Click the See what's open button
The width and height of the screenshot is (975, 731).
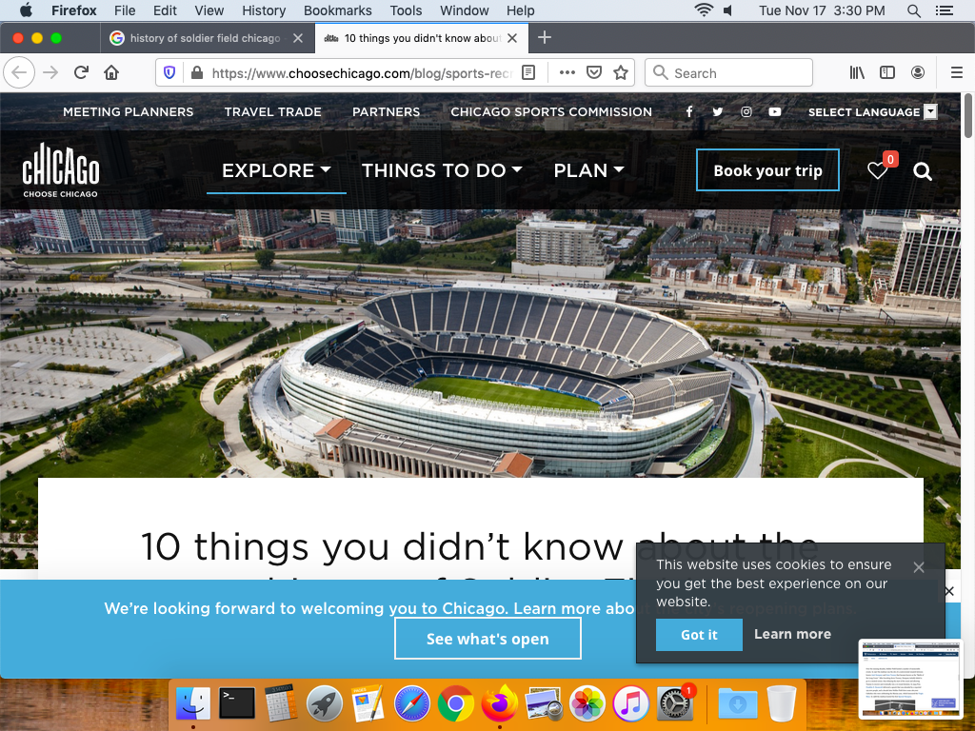tap(487, 639)
